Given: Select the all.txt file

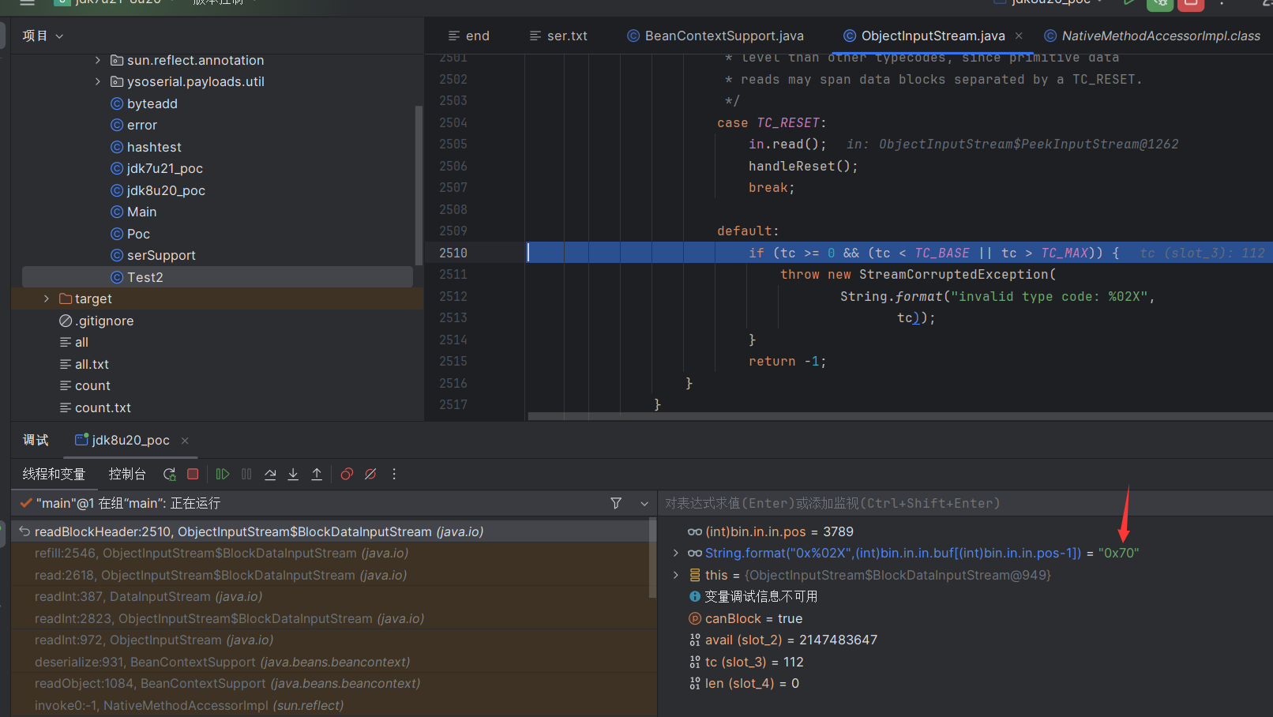Looking at the screenshot, I should coord(92,364).
